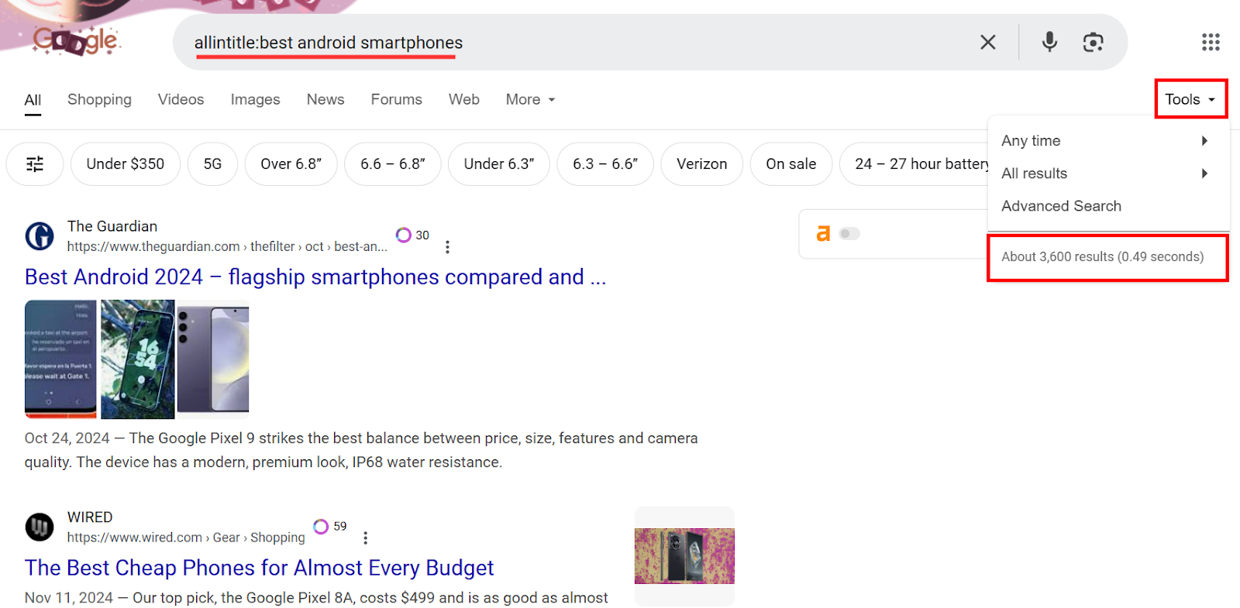Click the purple ring score 59 icon
1240x608 pixels.
[321, 527]
